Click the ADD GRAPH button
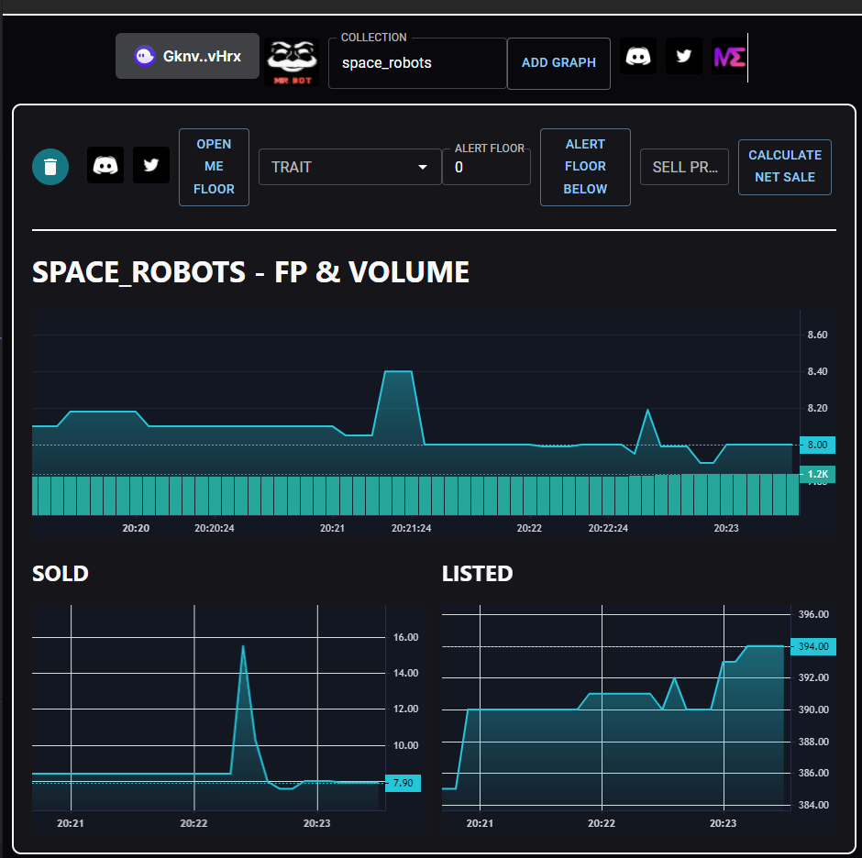The height and width of the screenshot is (858, 862). click(558, 63)
